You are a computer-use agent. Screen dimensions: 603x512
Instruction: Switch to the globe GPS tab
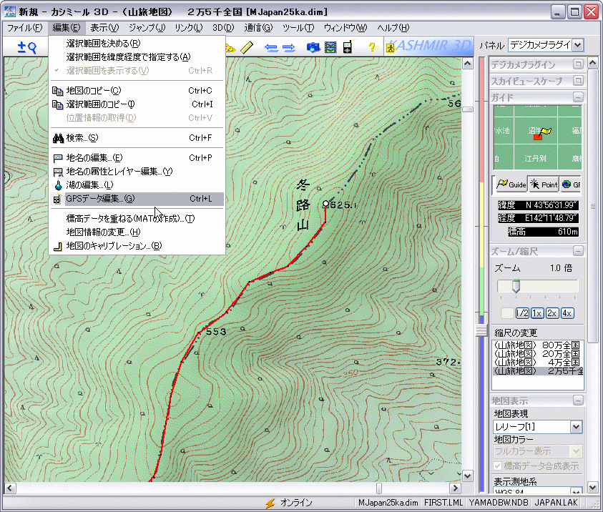(571, 184)
